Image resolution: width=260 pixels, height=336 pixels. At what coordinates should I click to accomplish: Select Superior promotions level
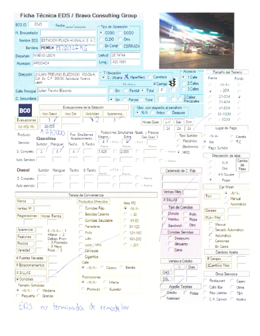105,289
